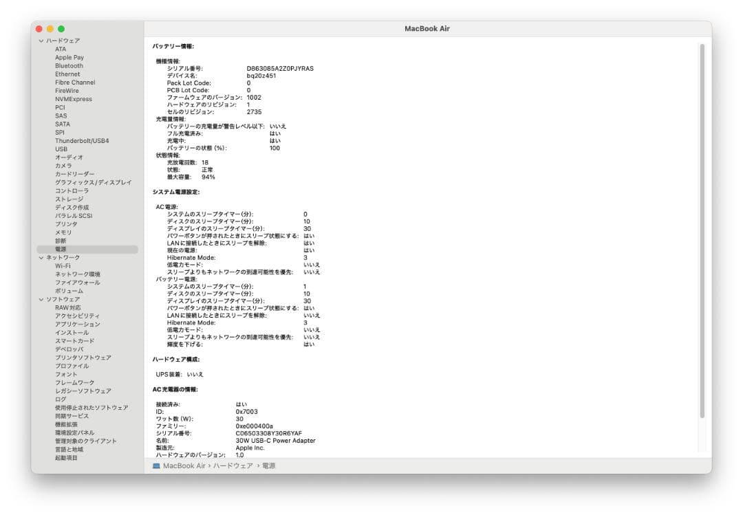This screenshot has height=515, width=743.
Task: Select カメラ in the sidebar
Action: [63, 166]
